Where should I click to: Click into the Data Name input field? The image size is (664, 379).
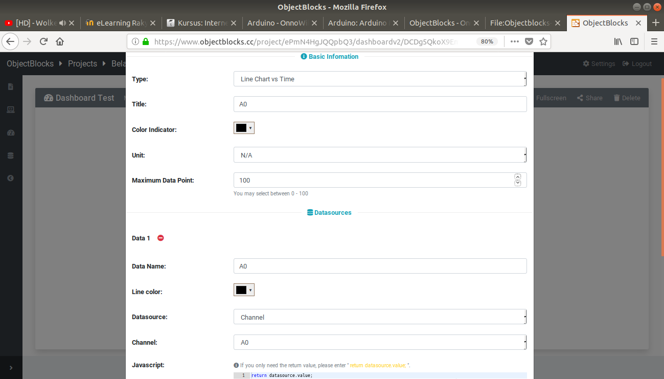[x=380, y=266]
